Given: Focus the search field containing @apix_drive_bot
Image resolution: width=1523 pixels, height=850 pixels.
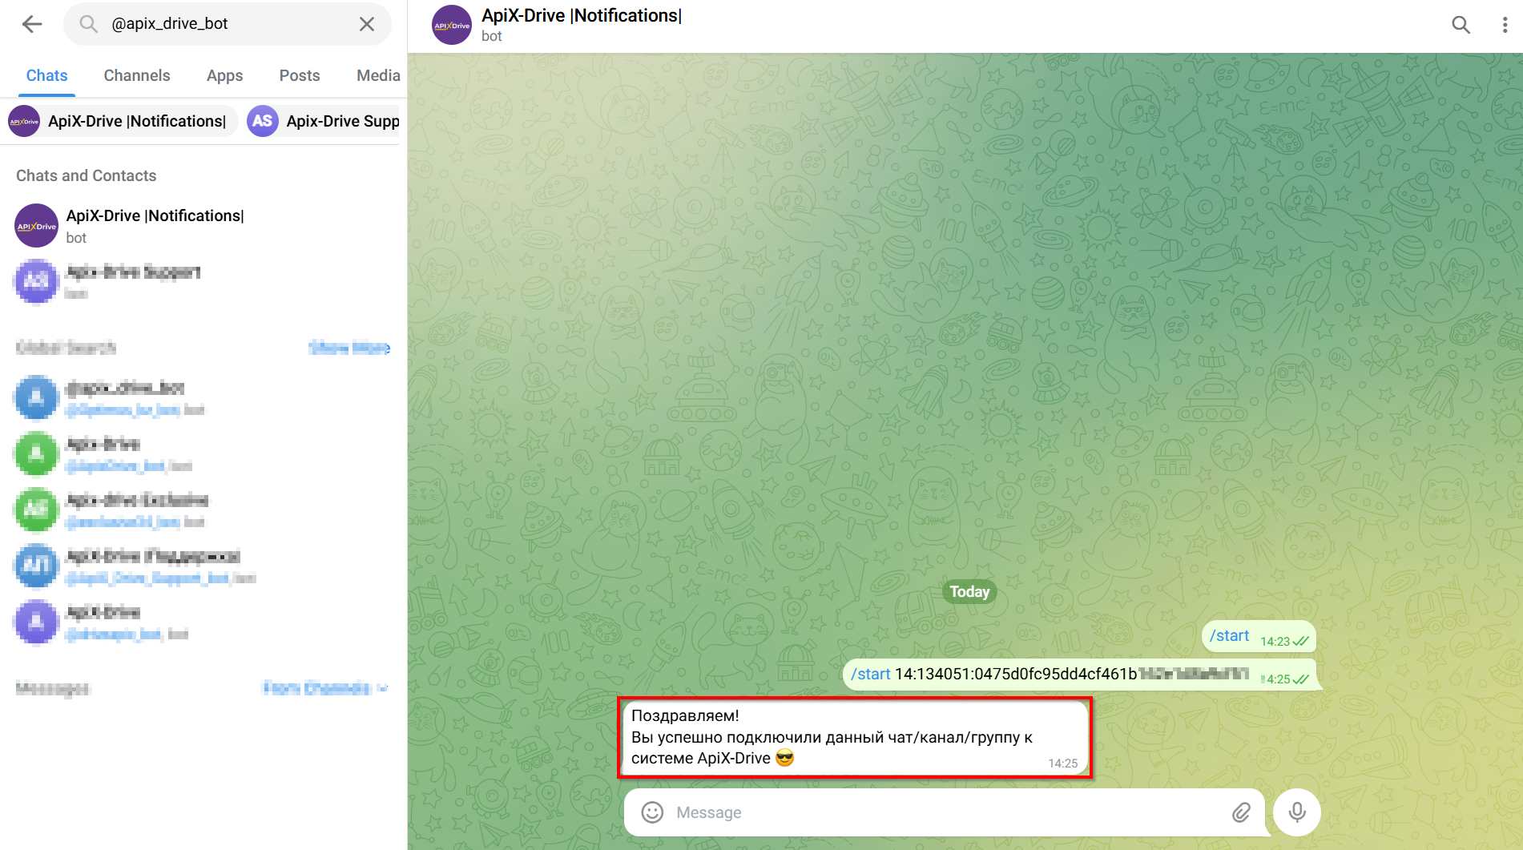Looking at the screenshot, I should 228,24.
